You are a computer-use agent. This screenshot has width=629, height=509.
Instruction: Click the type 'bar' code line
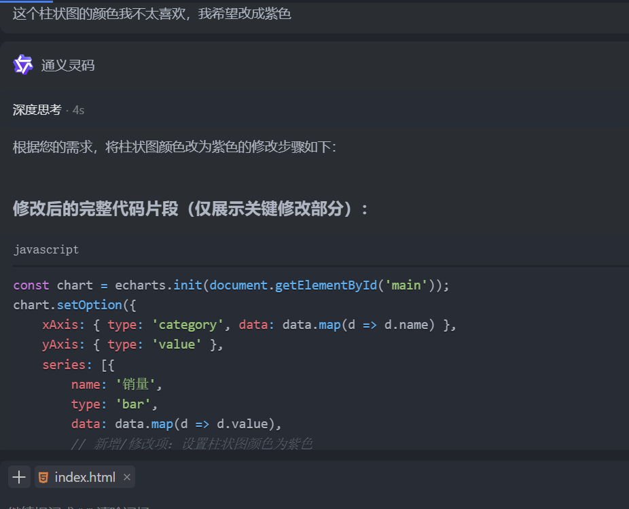(114, 404)
